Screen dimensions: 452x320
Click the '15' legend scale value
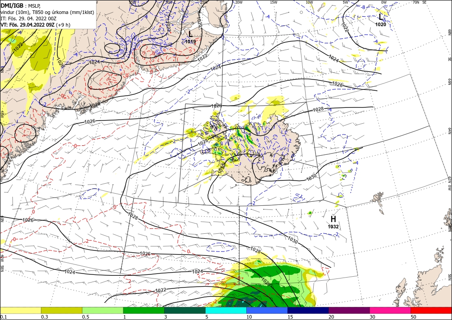pos(290,317)
